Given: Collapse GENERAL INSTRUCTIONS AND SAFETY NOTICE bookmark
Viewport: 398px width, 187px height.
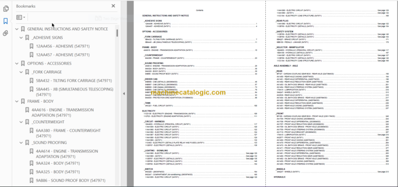Looking at the screenshot, I should [x=17, y=29].
